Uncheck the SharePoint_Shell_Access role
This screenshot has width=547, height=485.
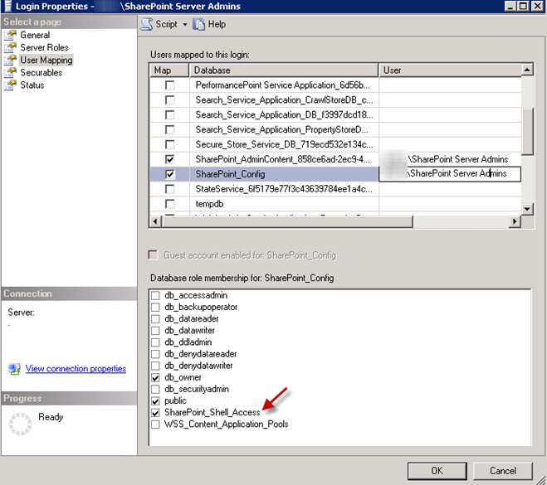point(155,413)
